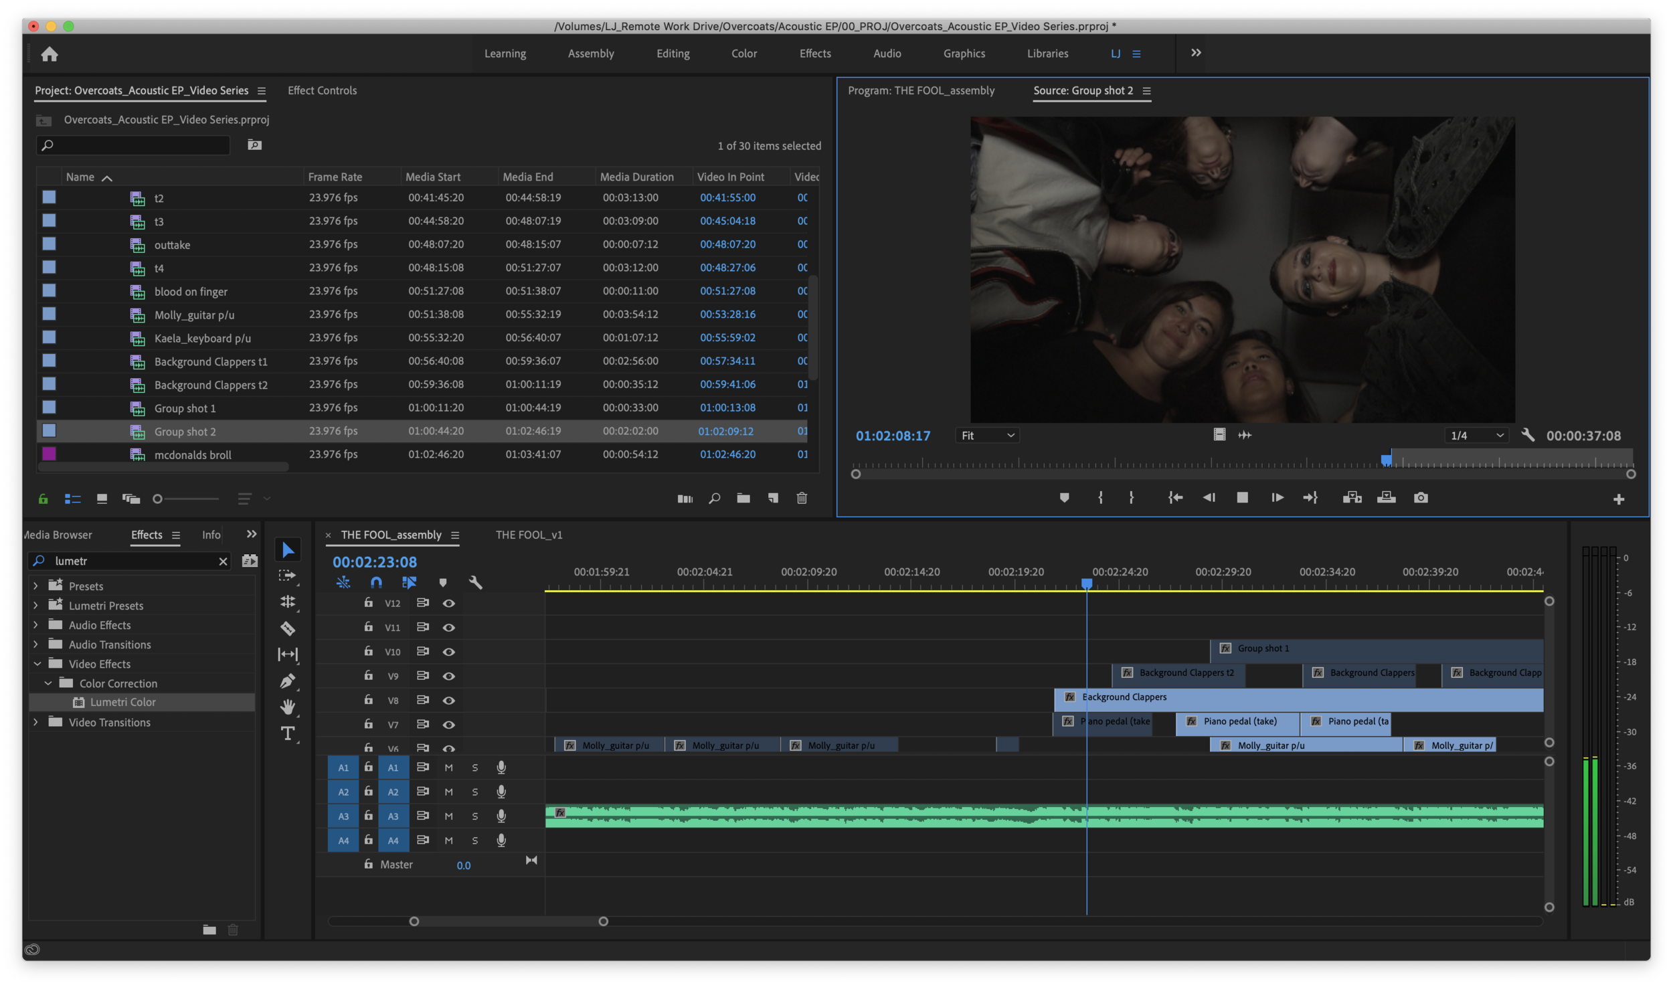
Task: Clear the lumetr effects search field
Action: [223, 561]
